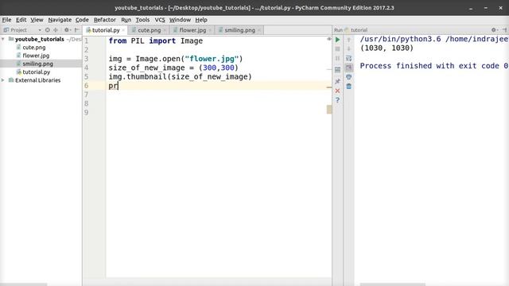
Task: Open Run panel settings gear
Action: [x=494, y=30]
